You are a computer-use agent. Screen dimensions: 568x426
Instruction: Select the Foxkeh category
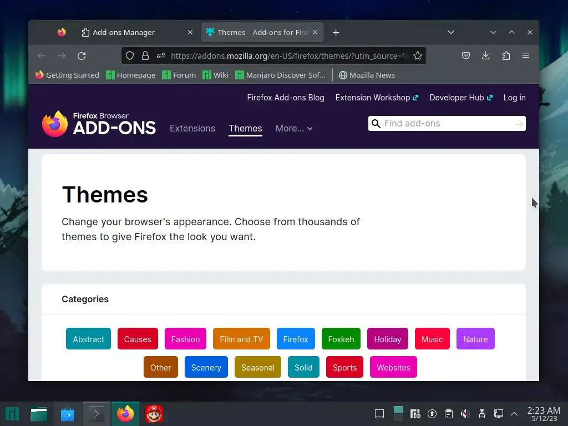(x=341, y=339)
